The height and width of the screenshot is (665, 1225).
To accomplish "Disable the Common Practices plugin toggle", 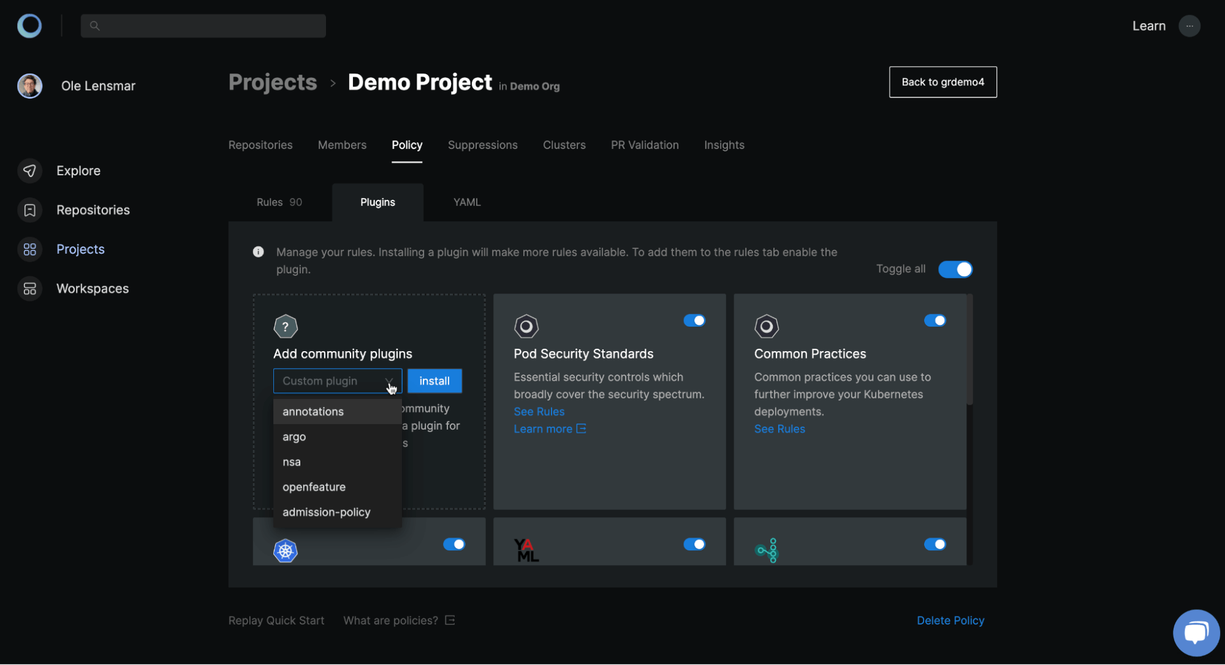I will pos(935,321).
